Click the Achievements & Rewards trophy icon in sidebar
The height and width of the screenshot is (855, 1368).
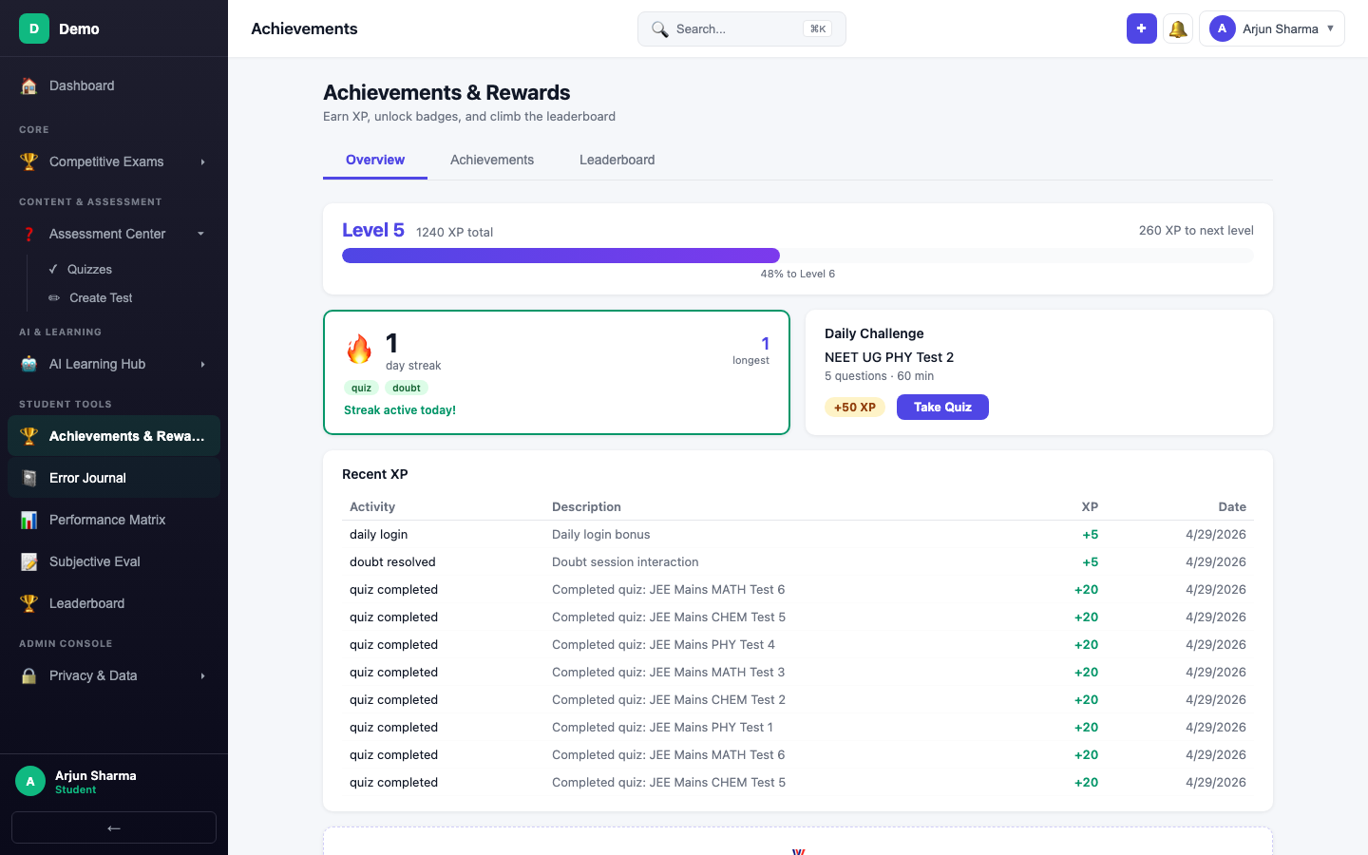pos(29,436)
